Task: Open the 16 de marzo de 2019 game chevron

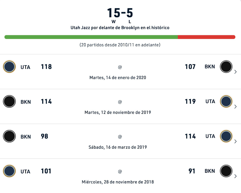Action: pyautogui.click(x=235, y=142)
